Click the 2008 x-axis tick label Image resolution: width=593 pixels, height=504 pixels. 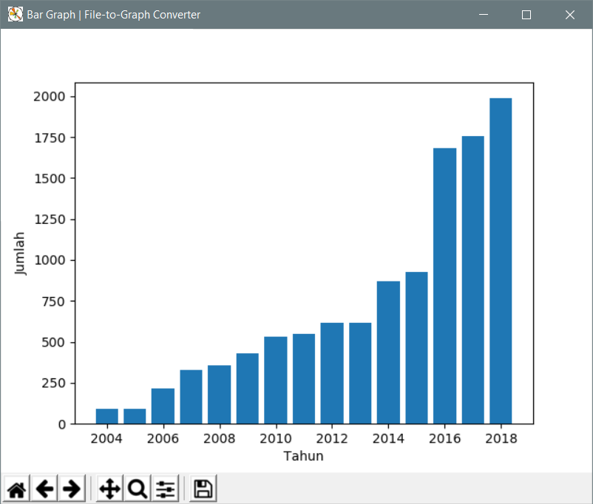tap(220, 438)
